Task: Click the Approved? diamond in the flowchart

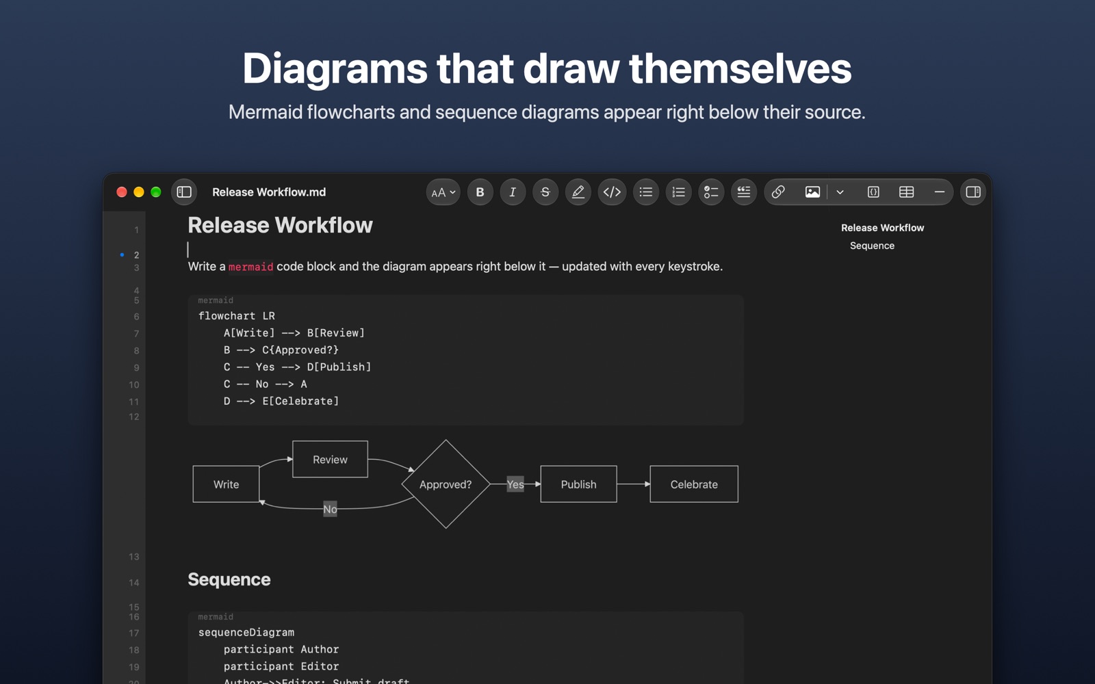Action: point(446,484)
